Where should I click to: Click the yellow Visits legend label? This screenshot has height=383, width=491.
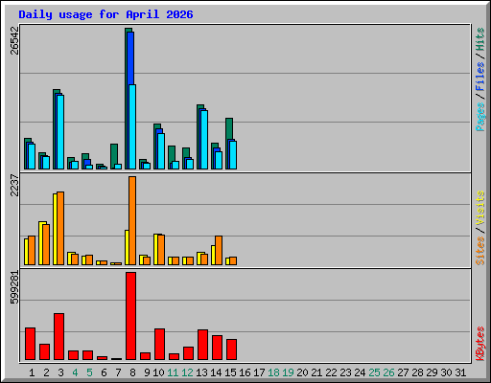(x=480, y=209)
